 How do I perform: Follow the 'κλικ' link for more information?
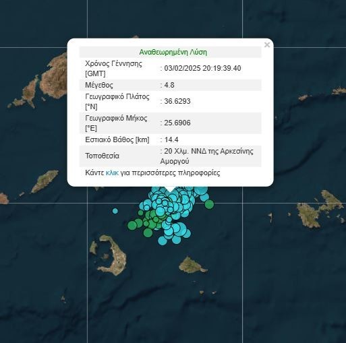pyautogui.click(x=112, y=173)
